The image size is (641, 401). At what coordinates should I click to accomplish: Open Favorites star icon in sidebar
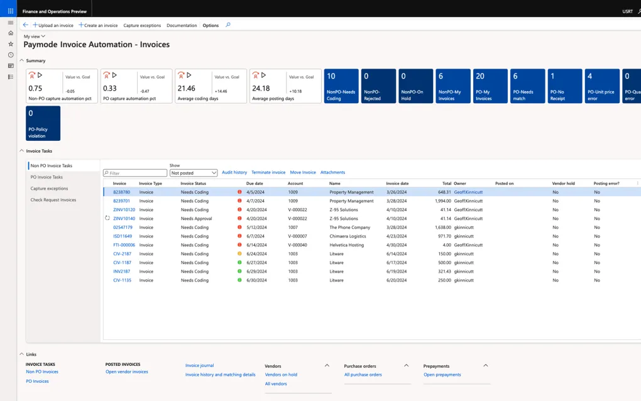pyautogui.click(x=10, y=44)
